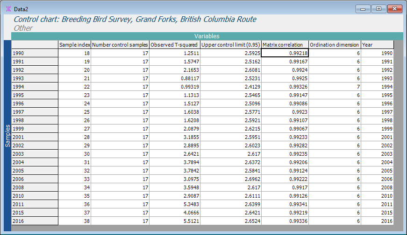The width and height of the screenshot is (407, 235).
Task: Click the Observed T-squared column header
Action: point(174,45)
